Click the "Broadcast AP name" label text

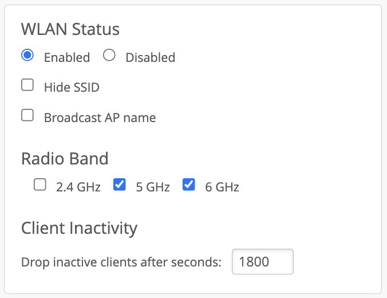(x=100, y=118)
